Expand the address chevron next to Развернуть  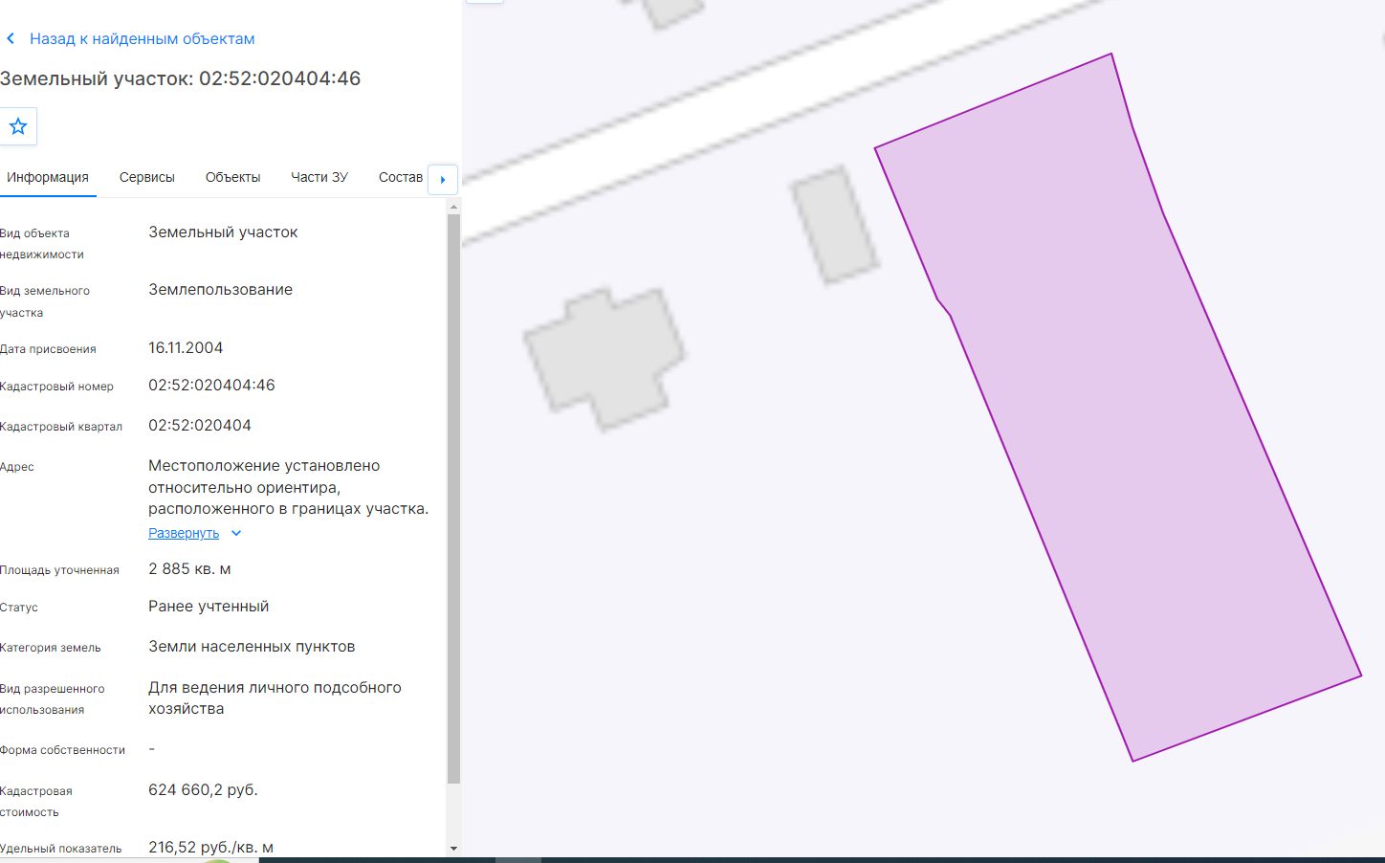(236, 533)
